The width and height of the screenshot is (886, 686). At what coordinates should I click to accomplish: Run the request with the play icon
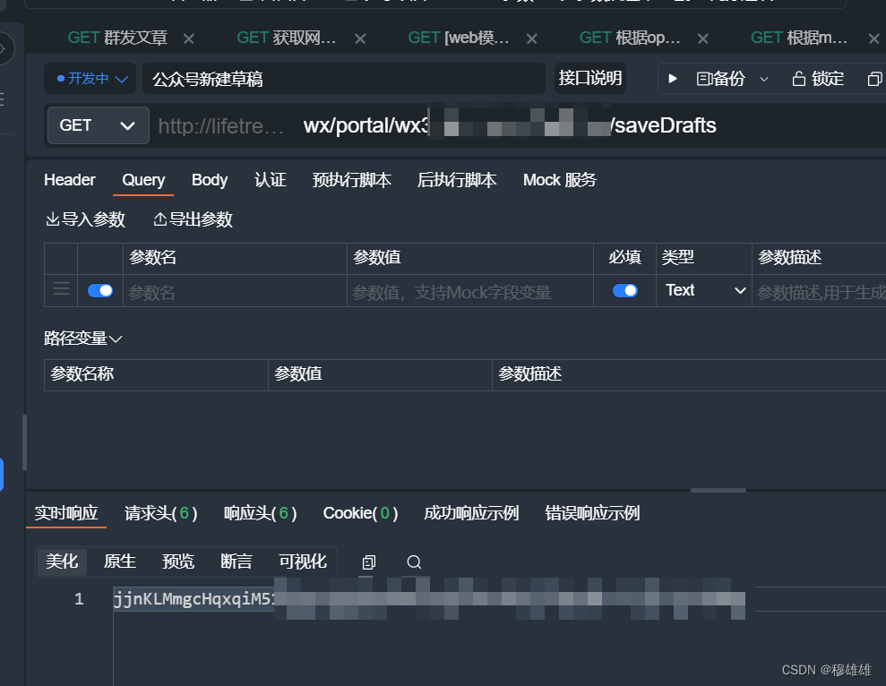673,79
